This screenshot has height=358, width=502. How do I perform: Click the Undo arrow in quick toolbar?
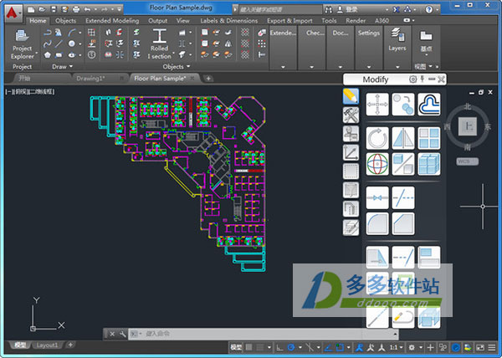tap(87, 9)
